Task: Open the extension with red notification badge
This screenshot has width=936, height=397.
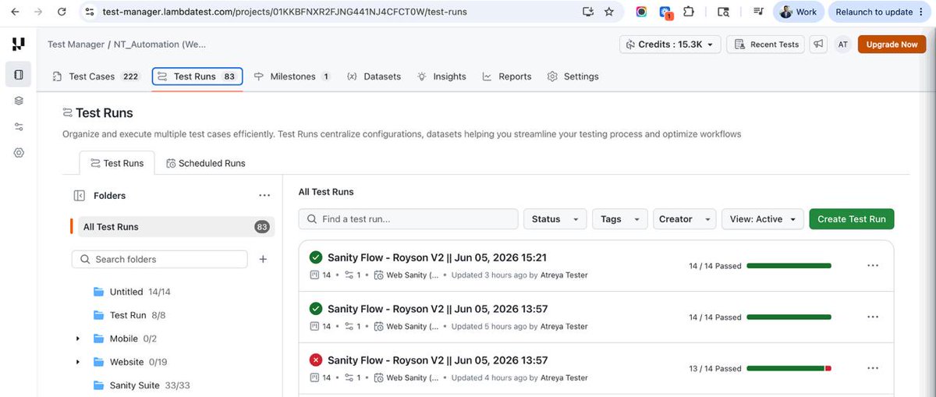Action: 665,12
